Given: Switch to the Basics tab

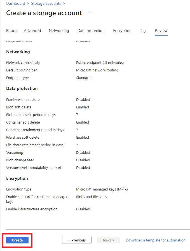Looking at the screenshot, I should click(x=11, y=31).
